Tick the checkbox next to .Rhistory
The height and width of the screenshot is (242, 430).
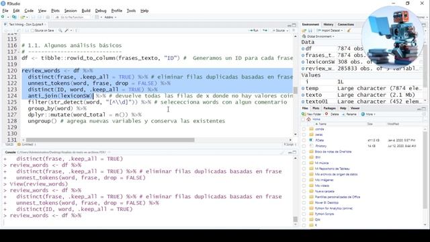tap(304, 146)
